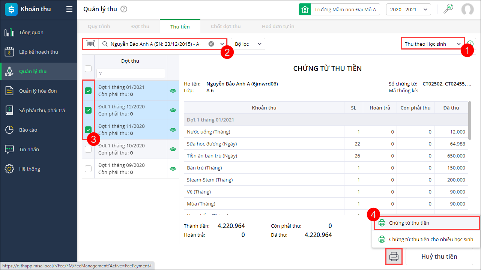Toggle eye icon for Đợt 1 tháng 10/2020
Image resolution: width=481 pixels, height=270 pixels.
pyautogui.click(x=173, y=149)
